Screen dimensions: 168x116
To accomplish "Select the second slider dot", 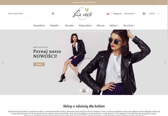I will click(x=84, y=90).
